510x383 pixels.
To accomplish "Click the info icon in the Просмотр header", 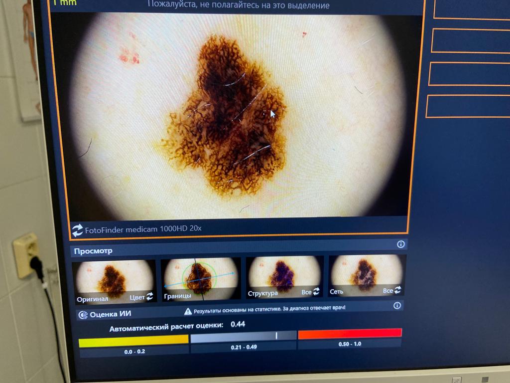I will (x=400, y=244).
